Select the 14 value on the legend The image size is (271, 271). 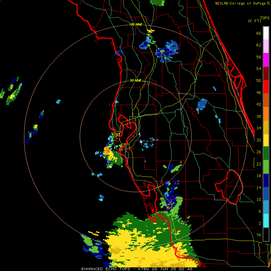pyautogui.click(x=259, y=188)
